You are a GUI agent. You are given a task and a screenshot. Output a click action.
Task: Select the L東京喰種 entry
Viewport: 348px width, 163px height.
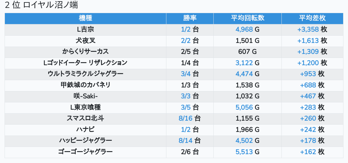coord(85,107)
